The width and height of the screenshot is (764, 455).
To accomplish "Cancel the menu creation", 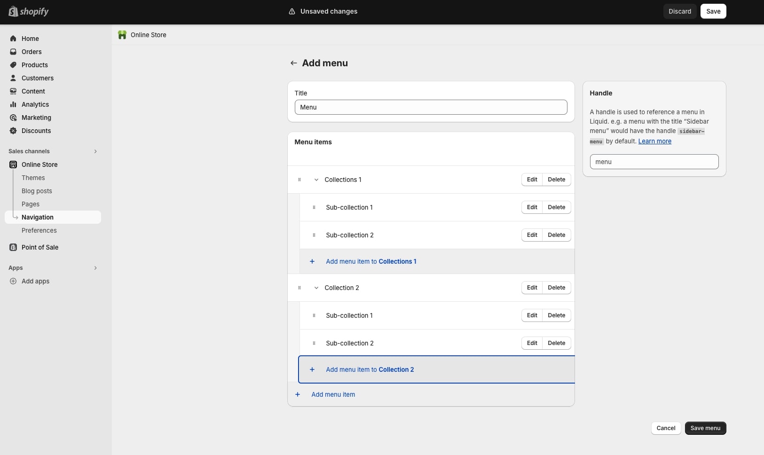I will click(x=666, y=428).
